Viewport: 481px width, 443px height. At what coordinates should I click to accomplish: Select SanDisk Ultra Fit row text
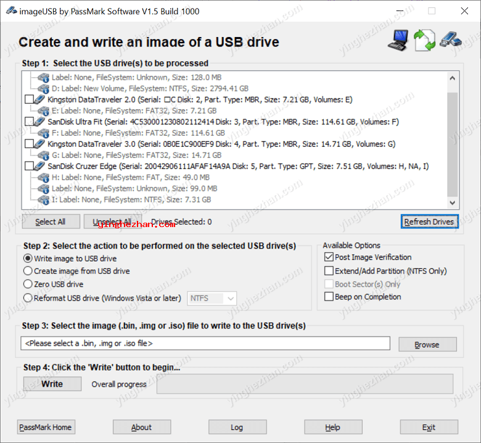click(223, 122)
